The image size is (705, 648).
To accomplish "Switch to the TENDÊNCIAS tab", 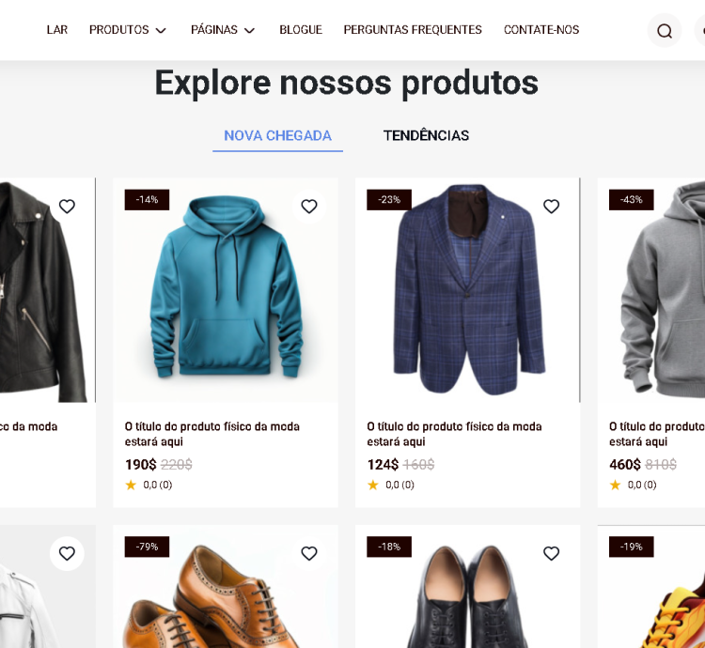I will [x=426, y=135].
